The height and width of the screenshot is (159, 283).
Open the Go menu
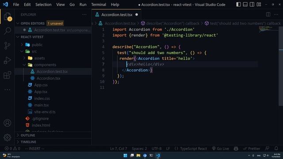[72, 4]
